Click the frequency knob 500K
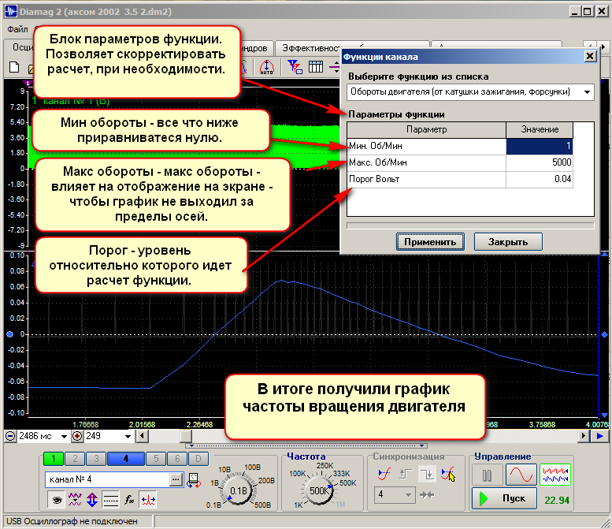612x529 pixels. (x=319, y=490)
